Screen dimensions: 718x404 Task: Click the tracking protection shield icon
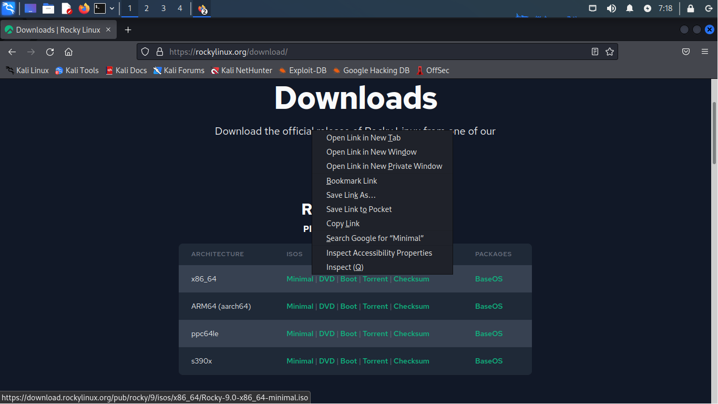(x=146, y=52)
